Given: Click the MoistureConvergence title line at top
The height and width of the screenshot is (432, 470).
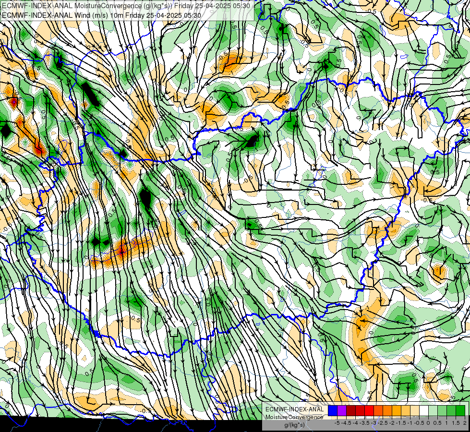Looking at the screenshot, I should pyautogui.click(x=126, y=5).
